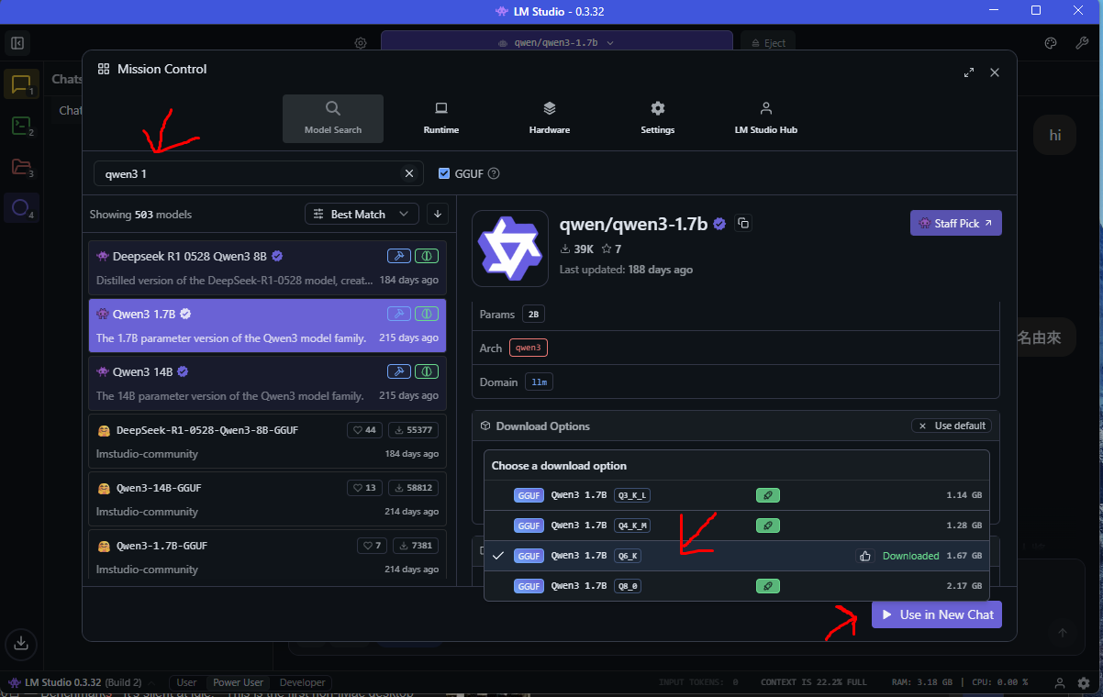Uncheck the GGUF filter checkbox
This screenshot has height=697, width=1103.
(444, 173)
